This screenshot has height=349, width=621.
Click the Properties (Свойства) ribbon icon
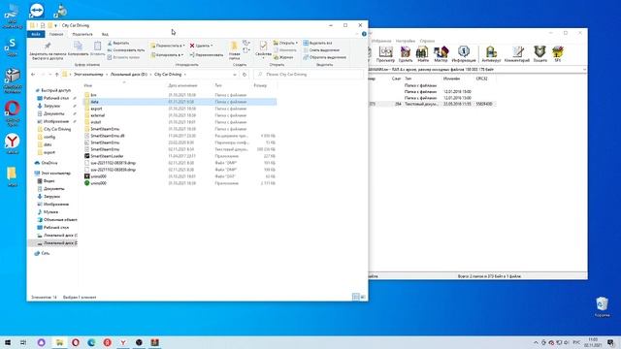(263, 49)
